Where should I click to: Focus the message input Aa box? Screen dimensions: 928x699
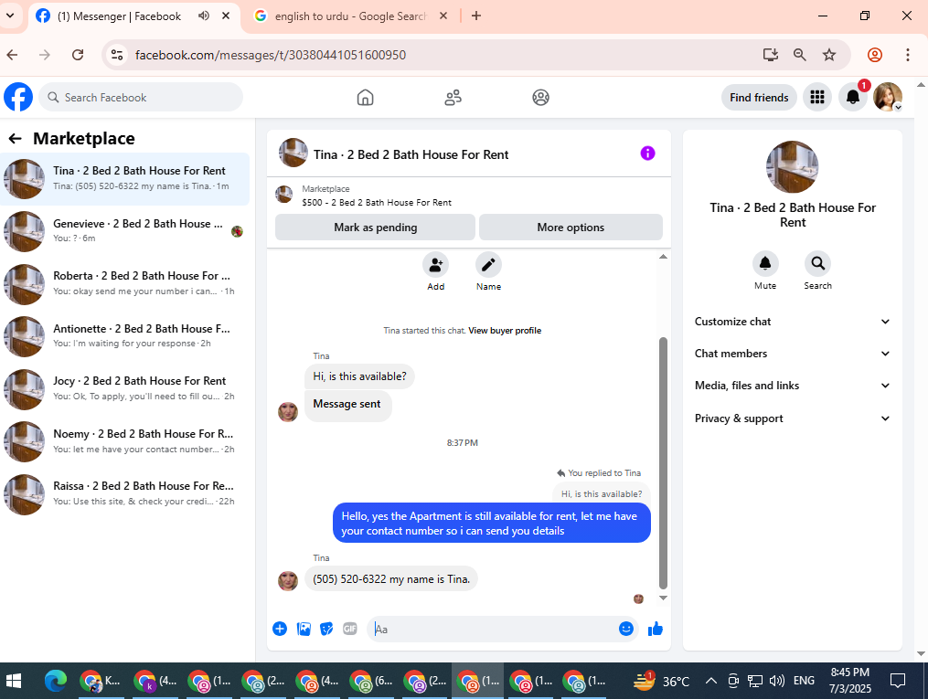[x=493, y=630]
